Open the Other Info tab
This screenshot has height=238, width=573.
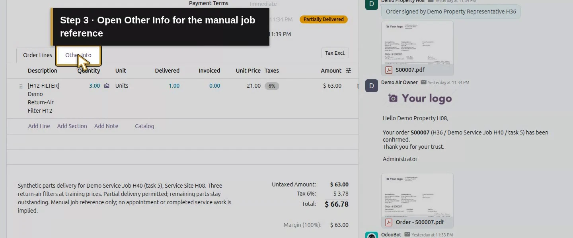[x=78, y=55]
